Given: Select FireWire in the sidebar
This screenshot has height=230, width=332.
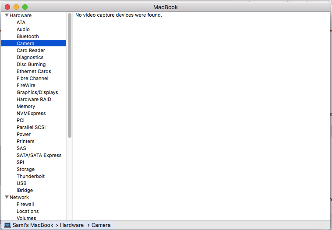Looking at the screenshot, I should [26, 85].
